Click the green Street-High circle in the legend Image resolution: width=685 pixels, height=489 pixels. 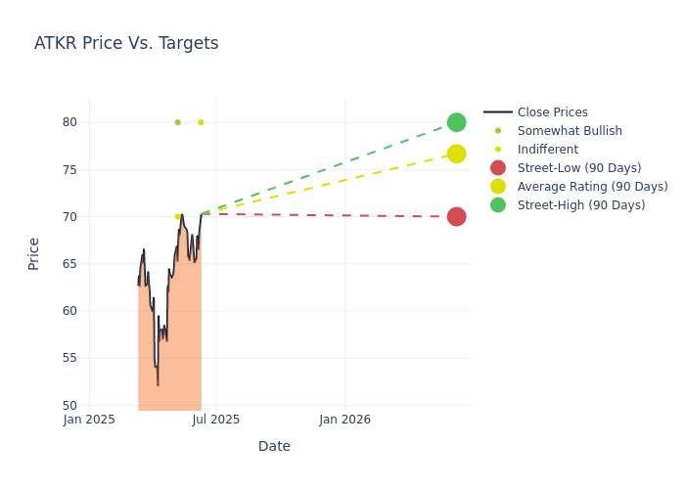[498, 205]
